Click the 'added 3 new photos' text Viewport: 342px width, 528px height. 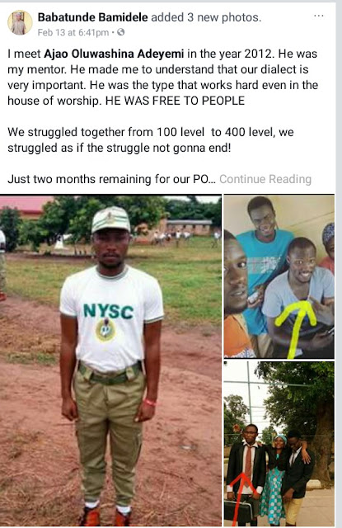pos(206,17)
